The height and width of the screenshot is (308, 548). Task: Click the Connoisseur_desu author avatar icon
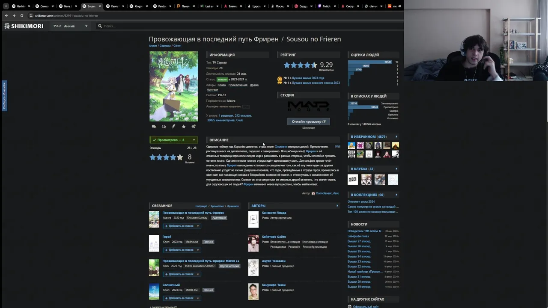313,193
